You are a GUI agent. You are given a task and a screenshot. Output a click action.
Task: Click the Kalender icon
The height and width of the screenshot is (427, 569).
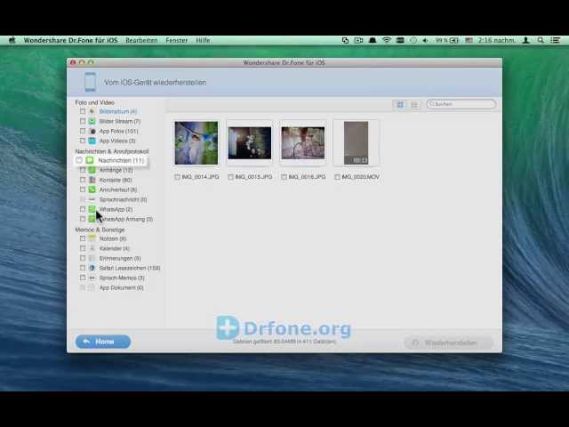[92, 248]
